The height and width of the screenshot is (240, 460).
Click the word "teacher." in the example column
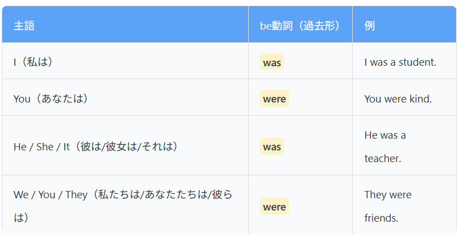(382, 159)
